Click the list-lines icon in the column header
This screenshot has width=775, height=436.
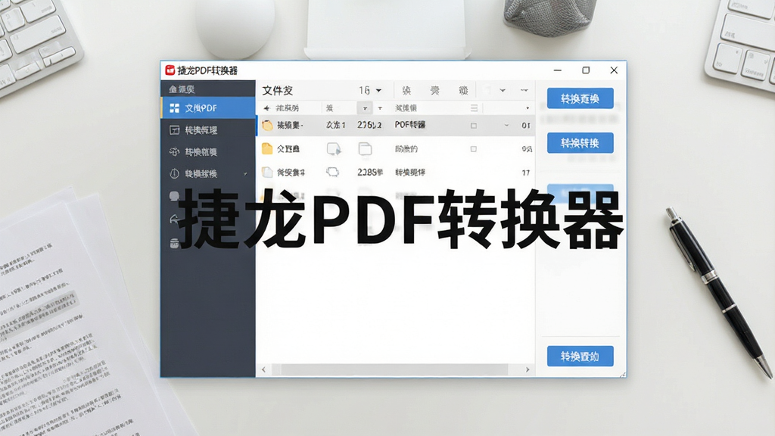click(474, 107)
